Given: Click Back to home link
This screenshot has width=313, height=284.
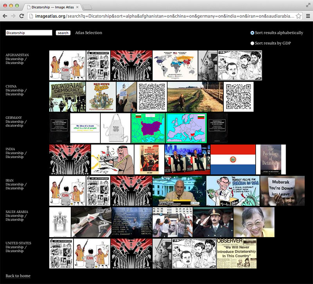Looking at the screenshot, I should pos(18,276).
